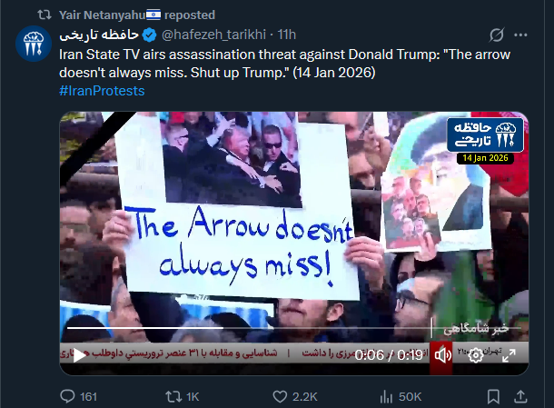Viewport: 554px width, 408px height.
Task: Open the 11h post timestamp
Action: 287,35
